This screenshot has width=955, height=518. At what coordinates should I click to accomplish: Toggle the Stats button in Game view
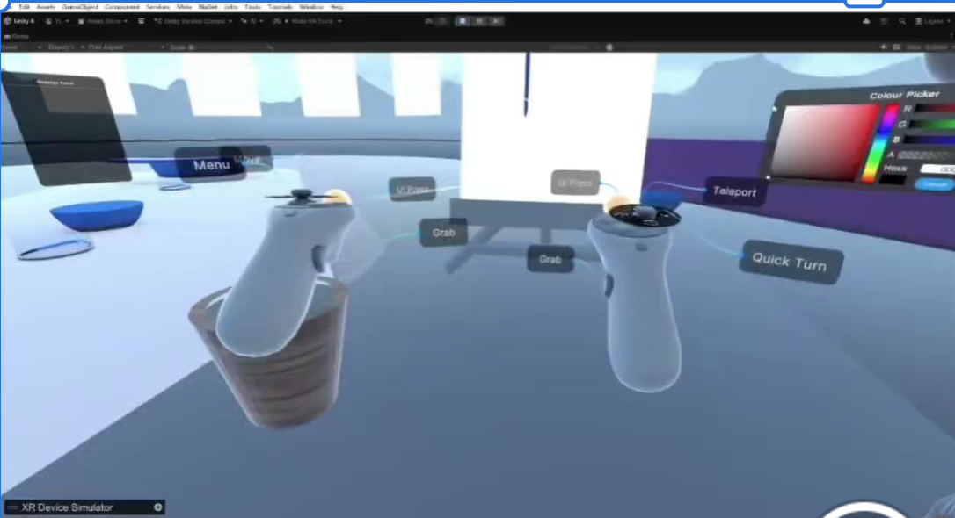pos(913,47)
